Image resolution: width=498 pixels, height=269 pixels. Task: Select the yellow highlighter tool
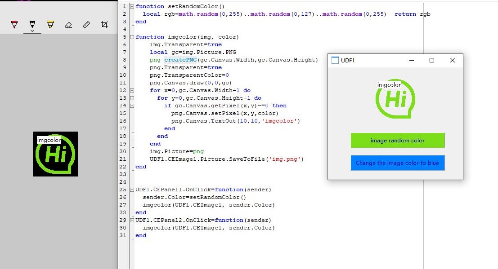50,25
